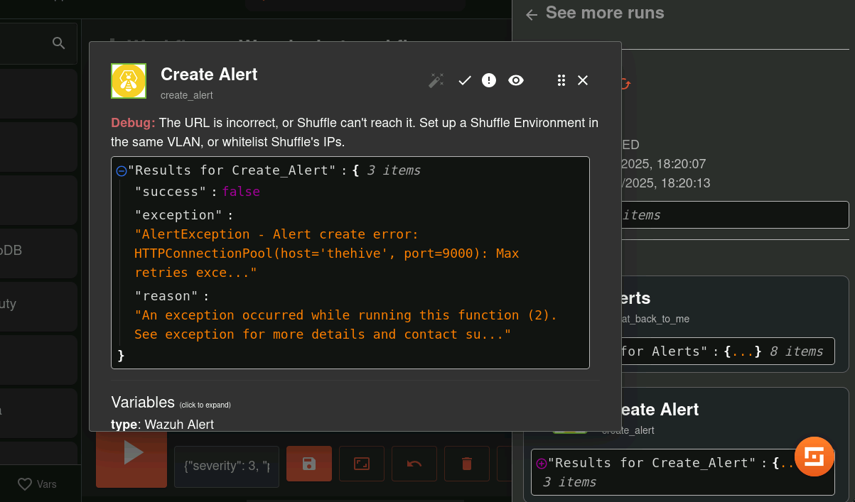Click the execution argument input field
This screenshot has height=502, width=855.
pyautogui.click(x=226, y=466)
